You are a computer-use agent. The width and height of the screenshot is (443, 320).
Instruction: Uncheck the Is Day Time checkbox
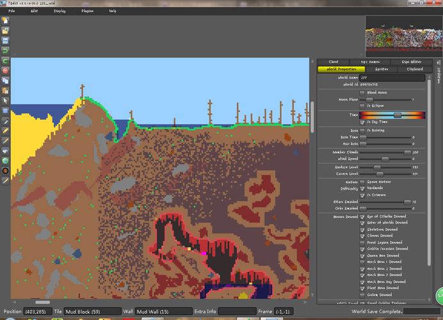tap(362, 122)
